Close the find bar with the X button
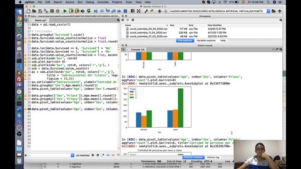This screenshot has height=169, width=301. tap(26, 155)
